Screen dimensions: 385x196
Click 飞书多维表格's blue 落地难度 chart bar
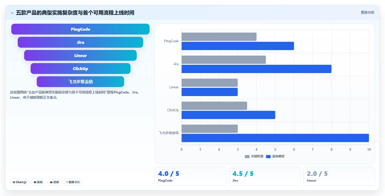click(275, 138)
